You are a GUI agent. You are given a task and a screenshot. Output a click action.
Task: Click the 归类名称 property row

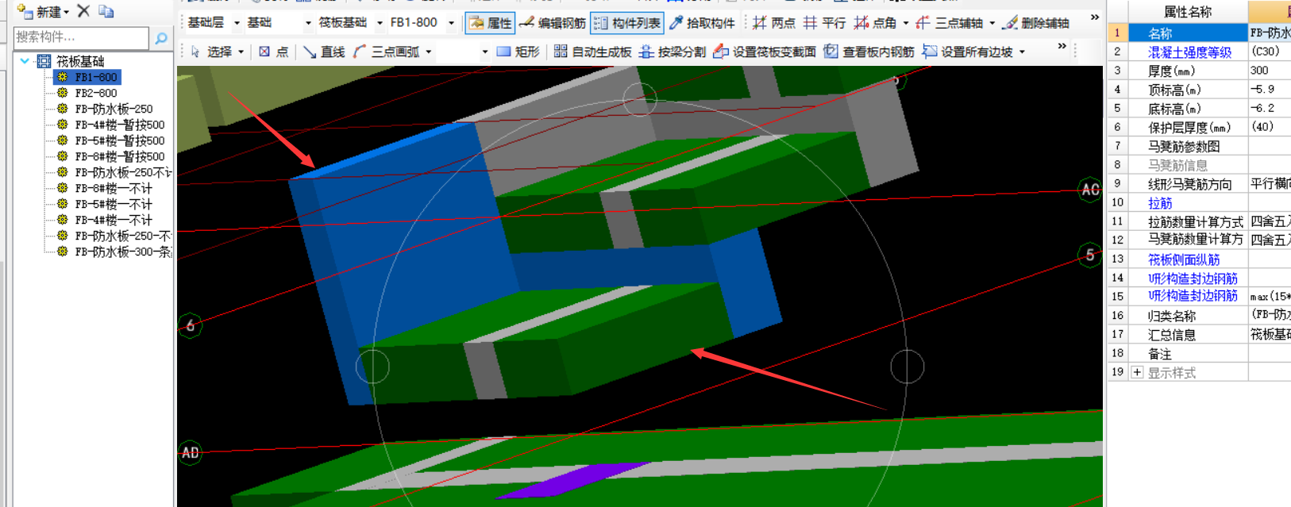[1188, 316]
